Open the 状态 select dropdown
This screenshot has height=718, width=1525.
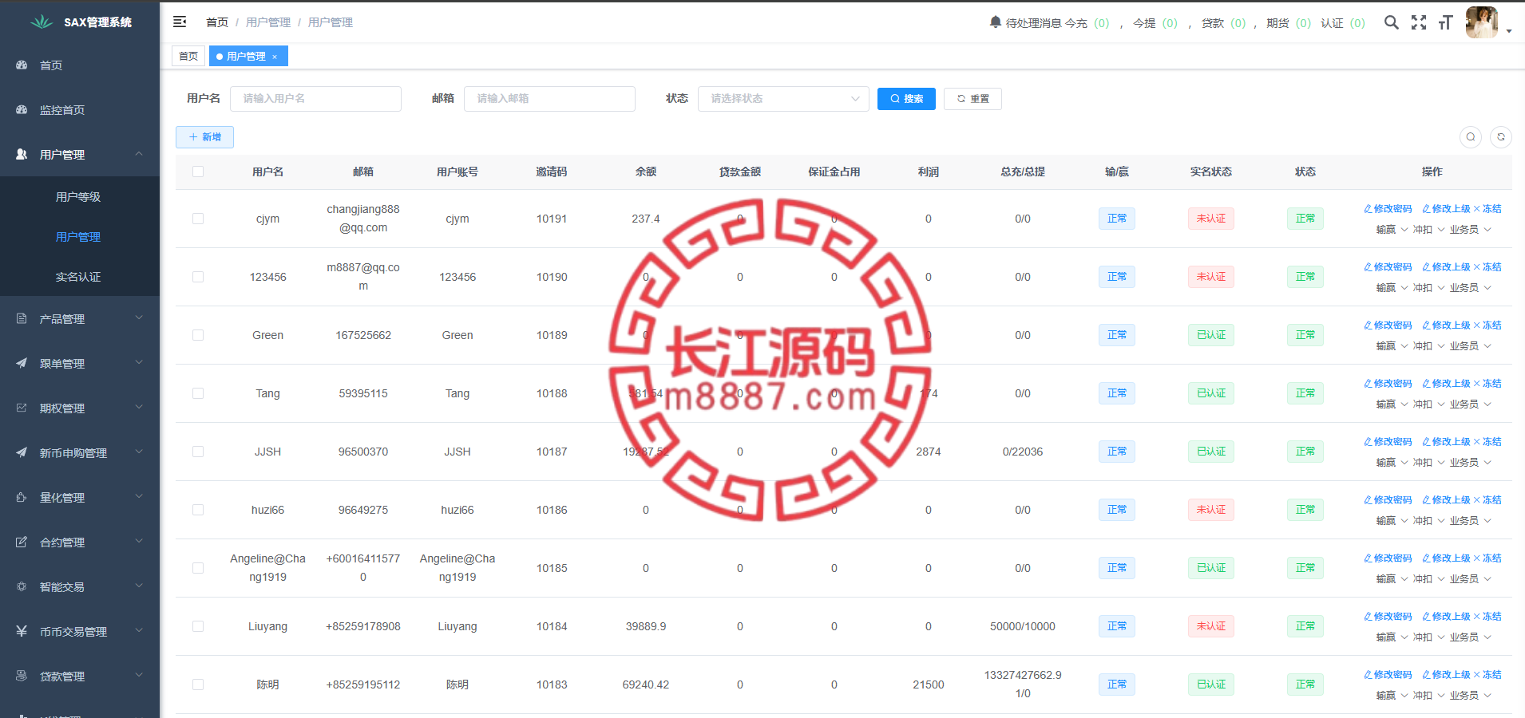click(783, 99)
